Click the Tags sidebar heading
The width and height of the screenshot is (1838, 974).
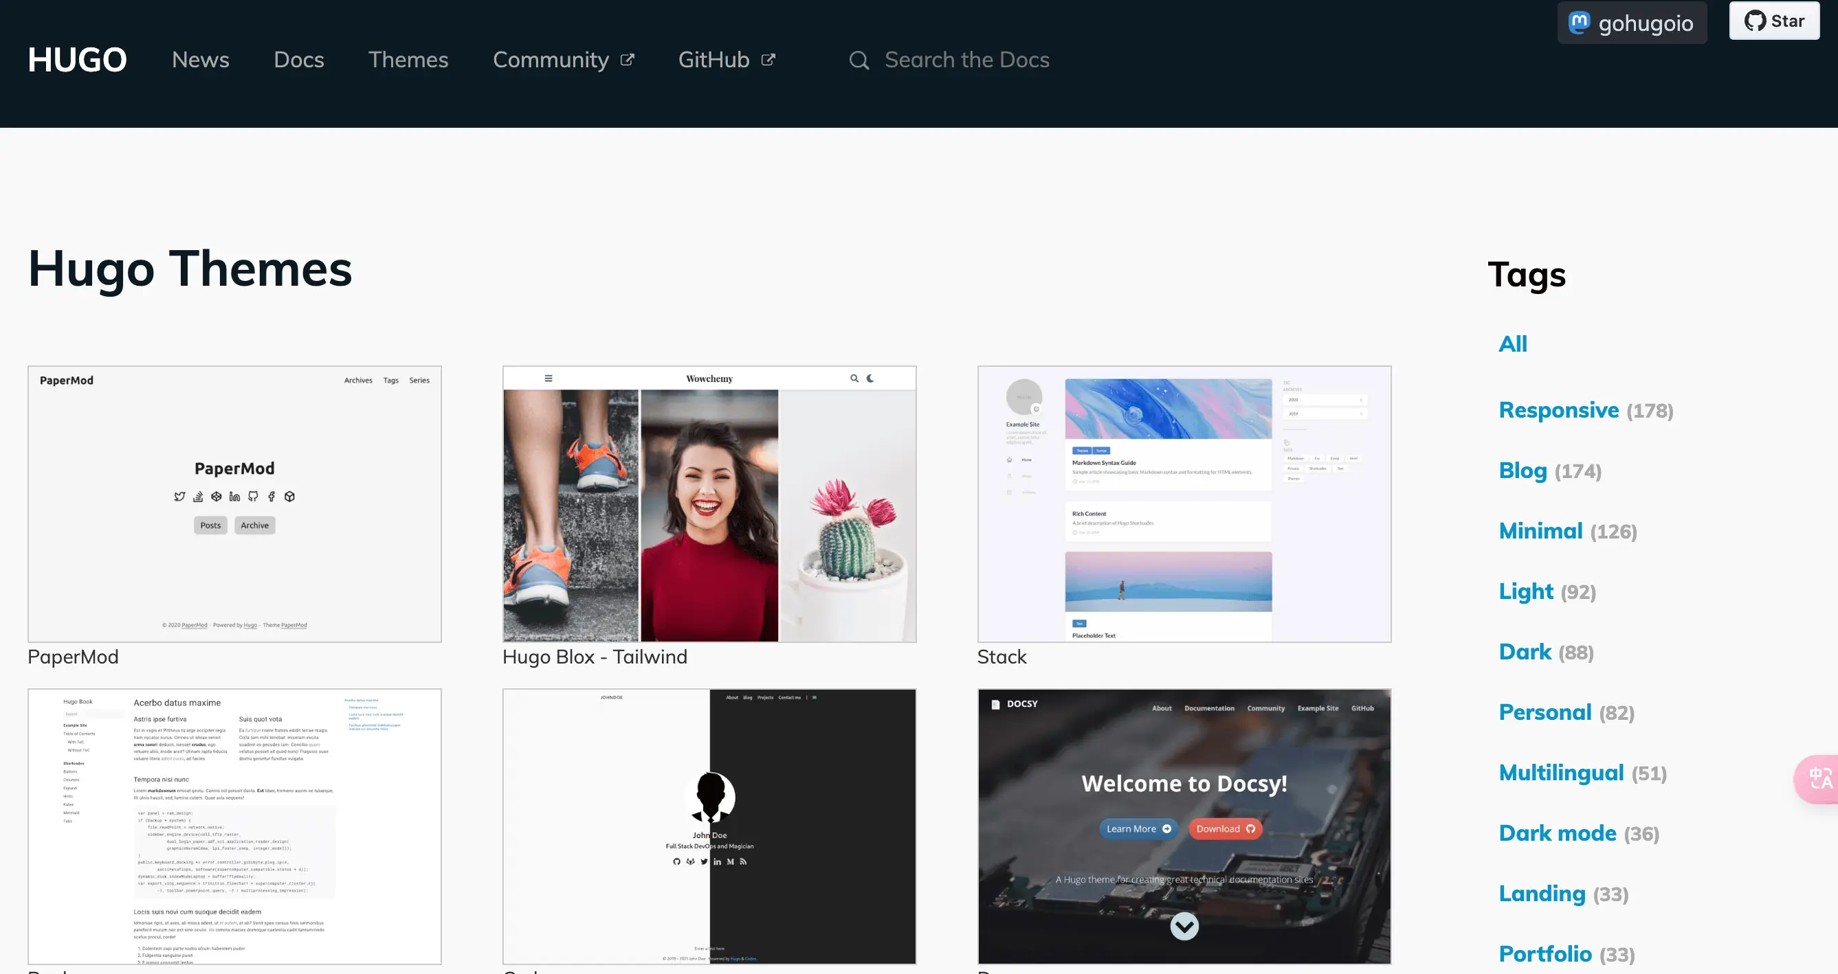[x=1527, y=275]
